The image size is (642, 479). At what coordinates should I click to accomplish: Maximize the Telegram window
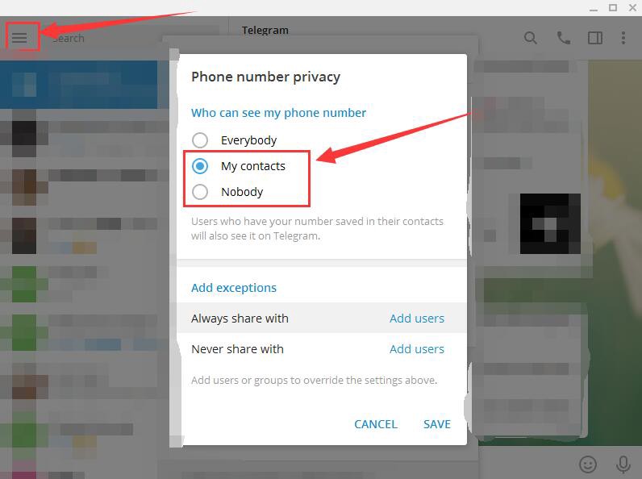613,8
